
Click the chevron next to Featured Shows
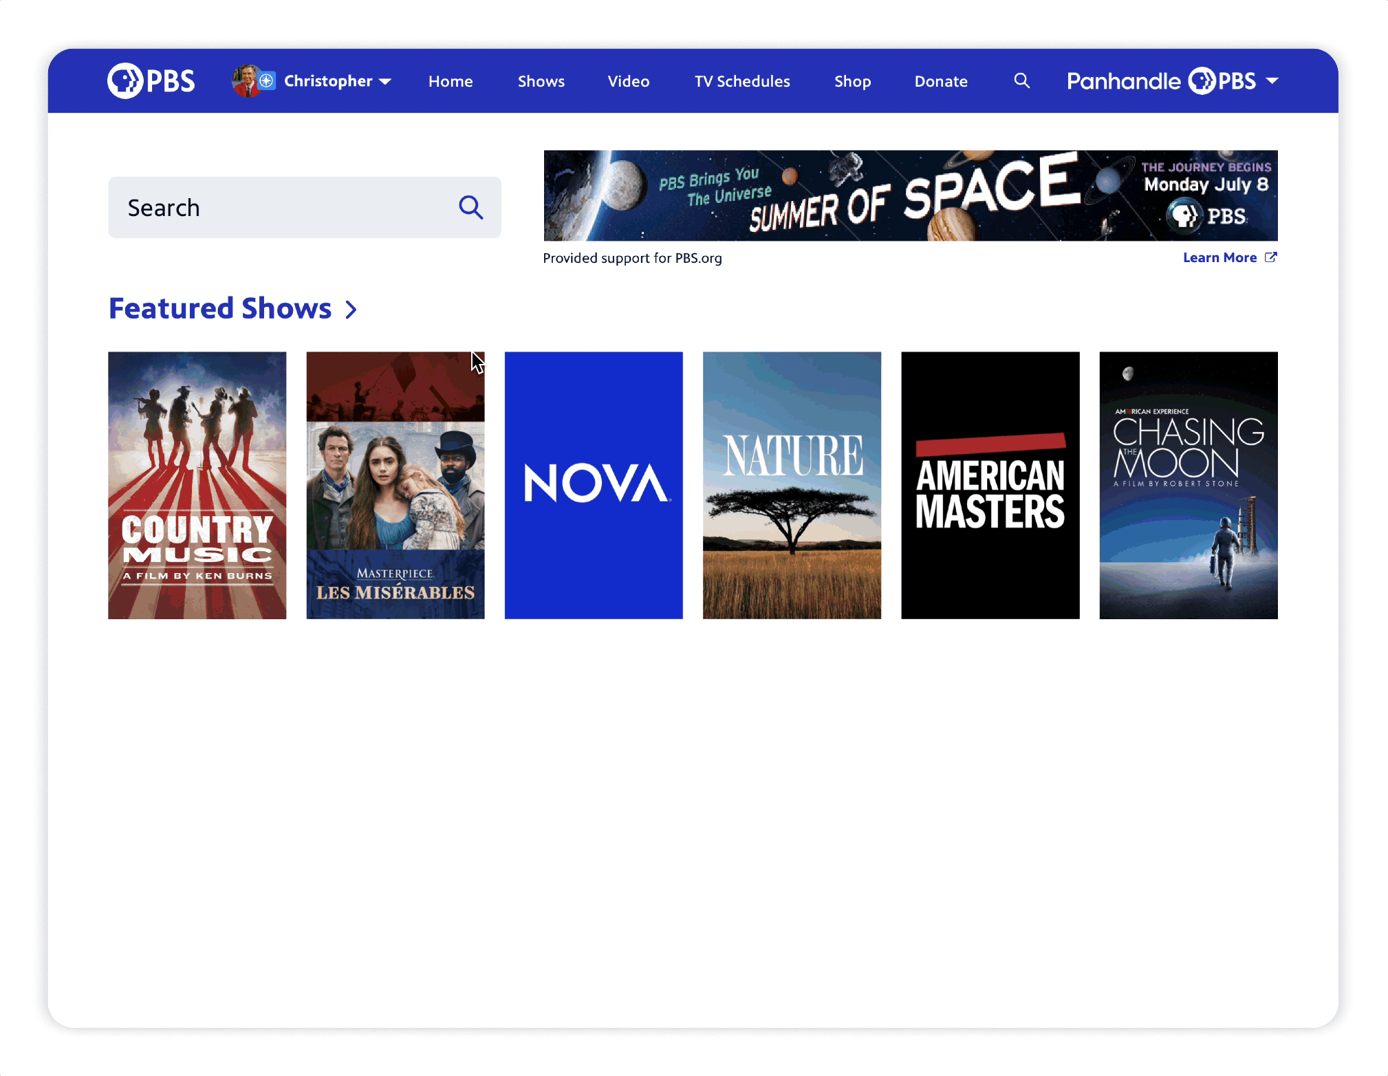point(351,310)
